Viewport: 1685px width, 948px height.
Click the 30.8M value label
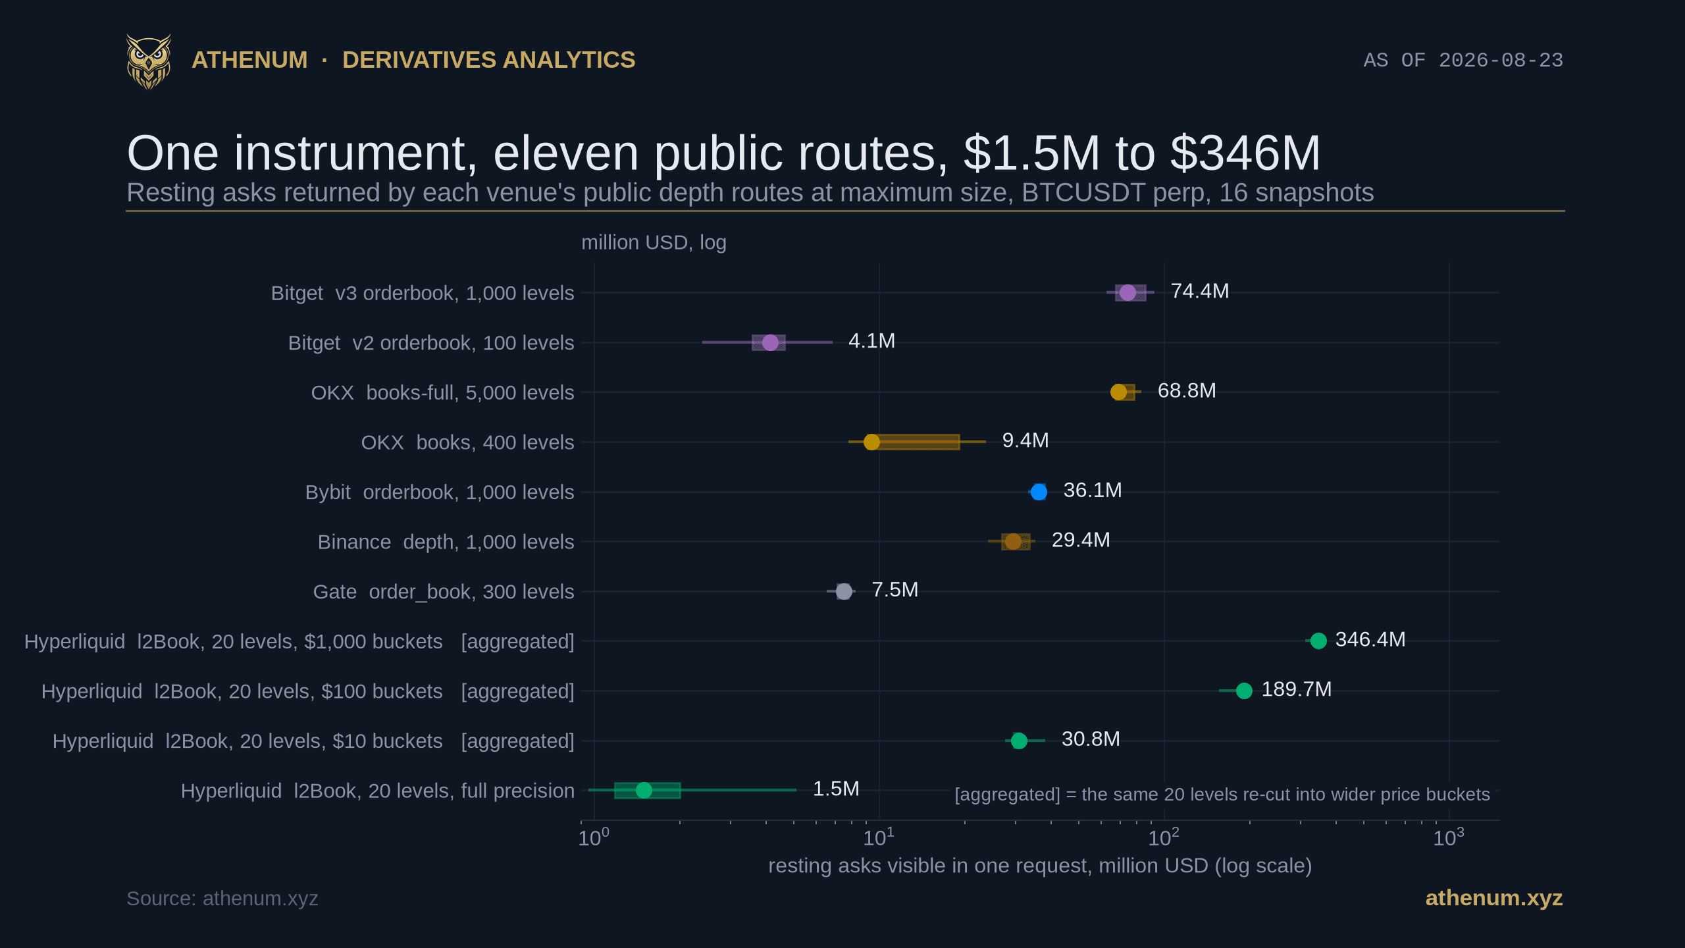click(x=1091, y=739)
